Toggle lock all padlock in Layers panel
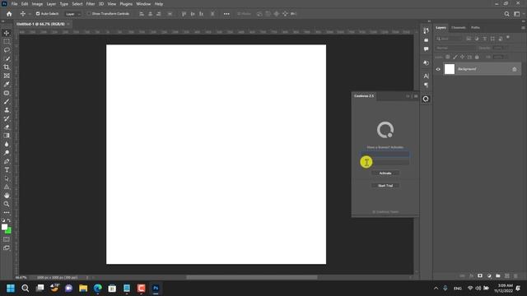The width and height of the screenshot is (527, 296). pos(477,57)
